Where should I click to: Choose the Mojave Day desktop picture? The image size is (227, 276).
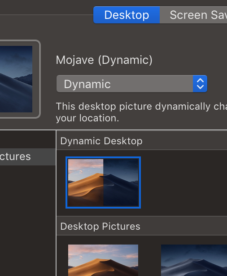(x=103, y=260)
